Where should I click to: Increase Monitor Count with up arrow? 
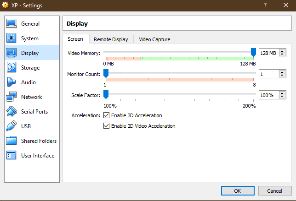pos(282,72)
